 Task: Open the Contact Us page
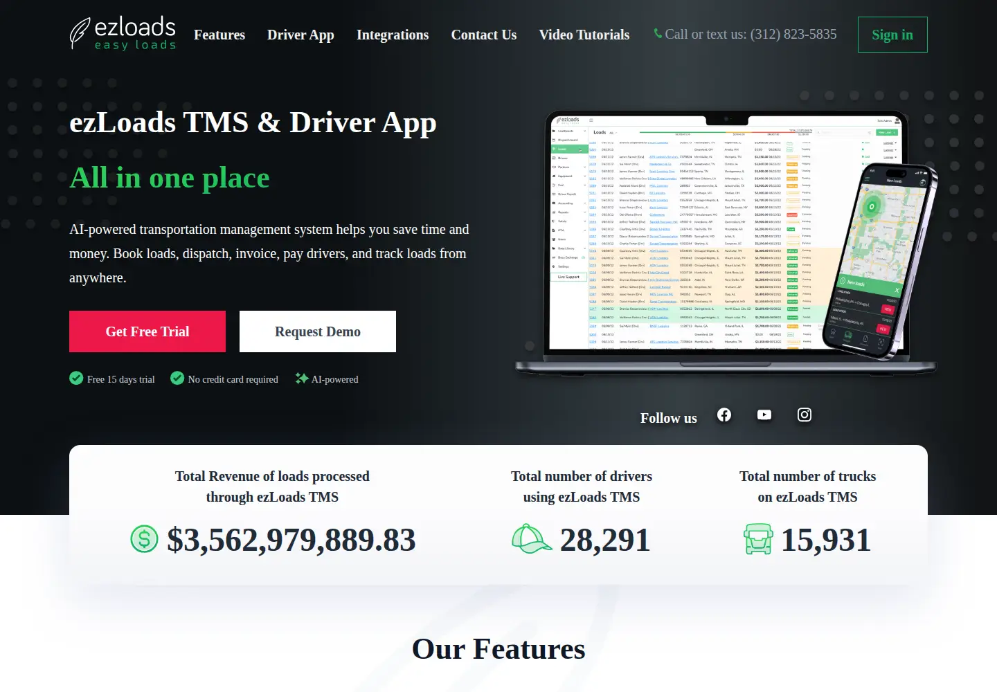coord(484,35)
